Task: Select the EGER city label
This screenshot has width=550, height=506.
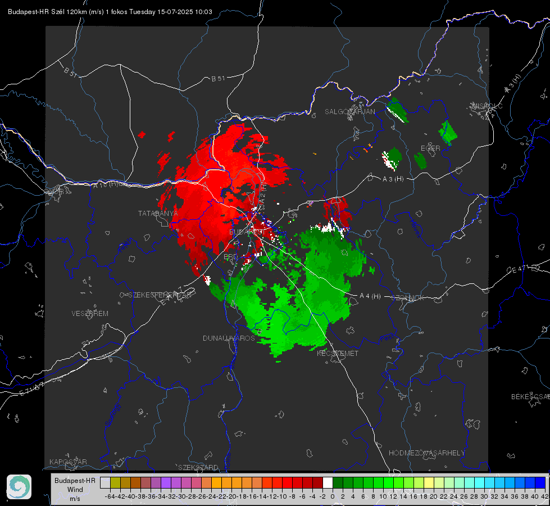Action: [x=430, y=148]
